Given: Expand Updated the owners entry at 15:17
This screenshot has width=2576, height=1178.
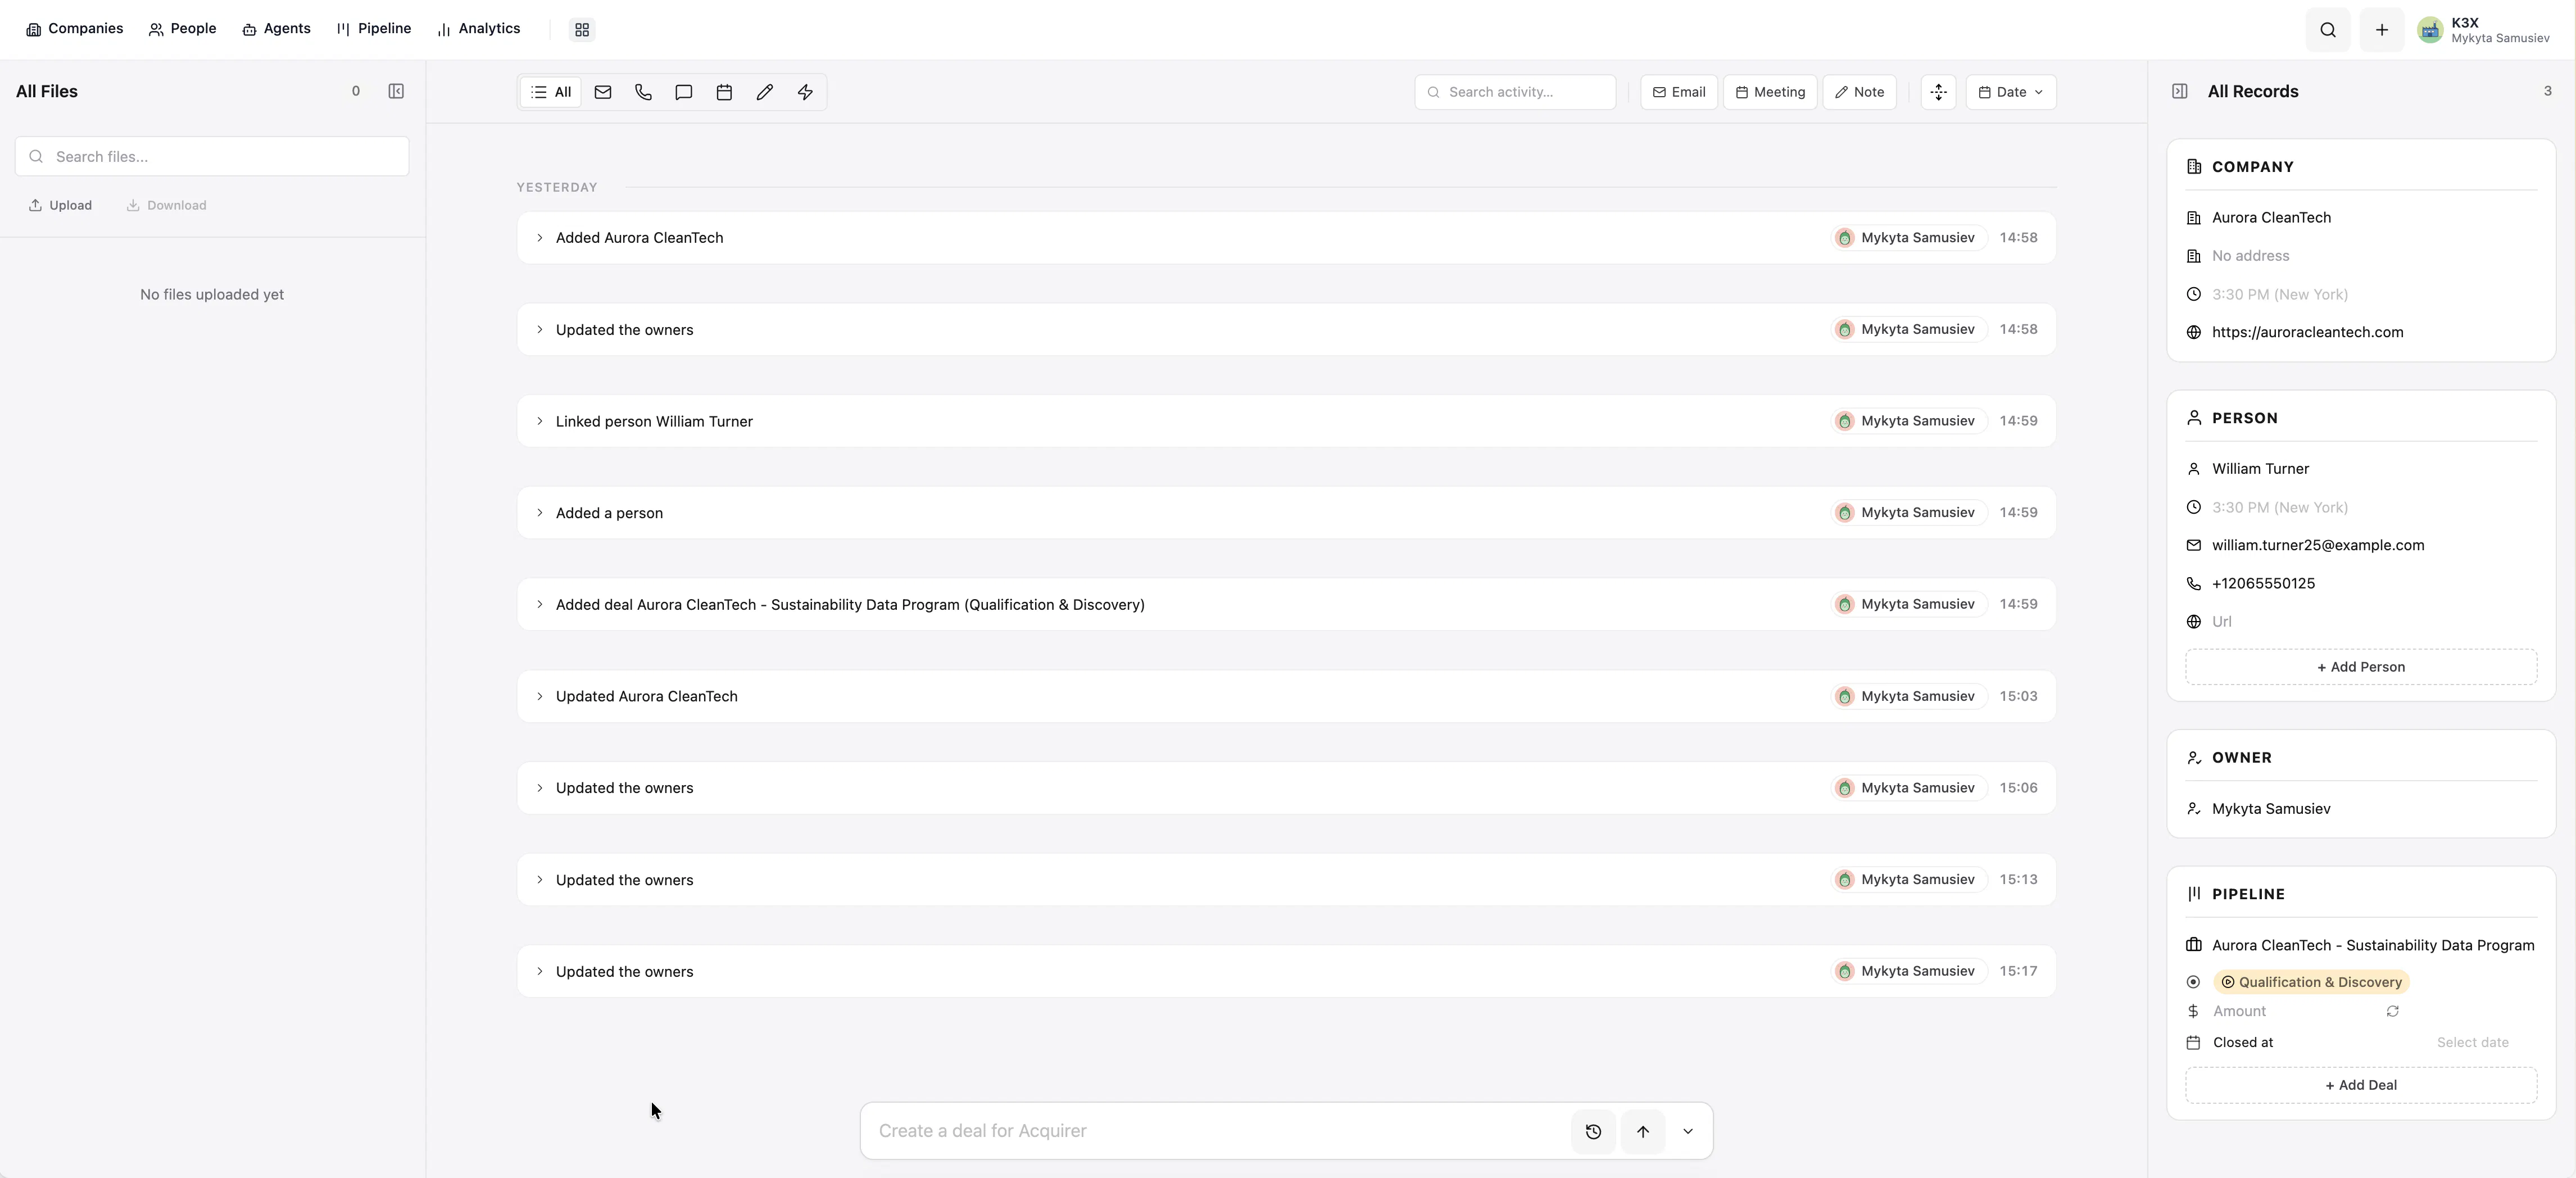Looking at the screenshot, I should coord(539,971).
